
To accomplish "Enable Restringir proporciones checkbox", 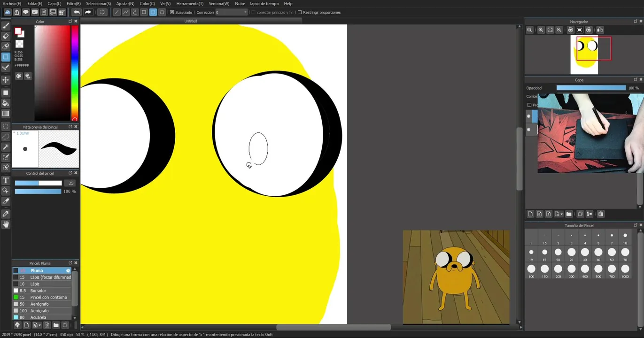I will [300, 12].
